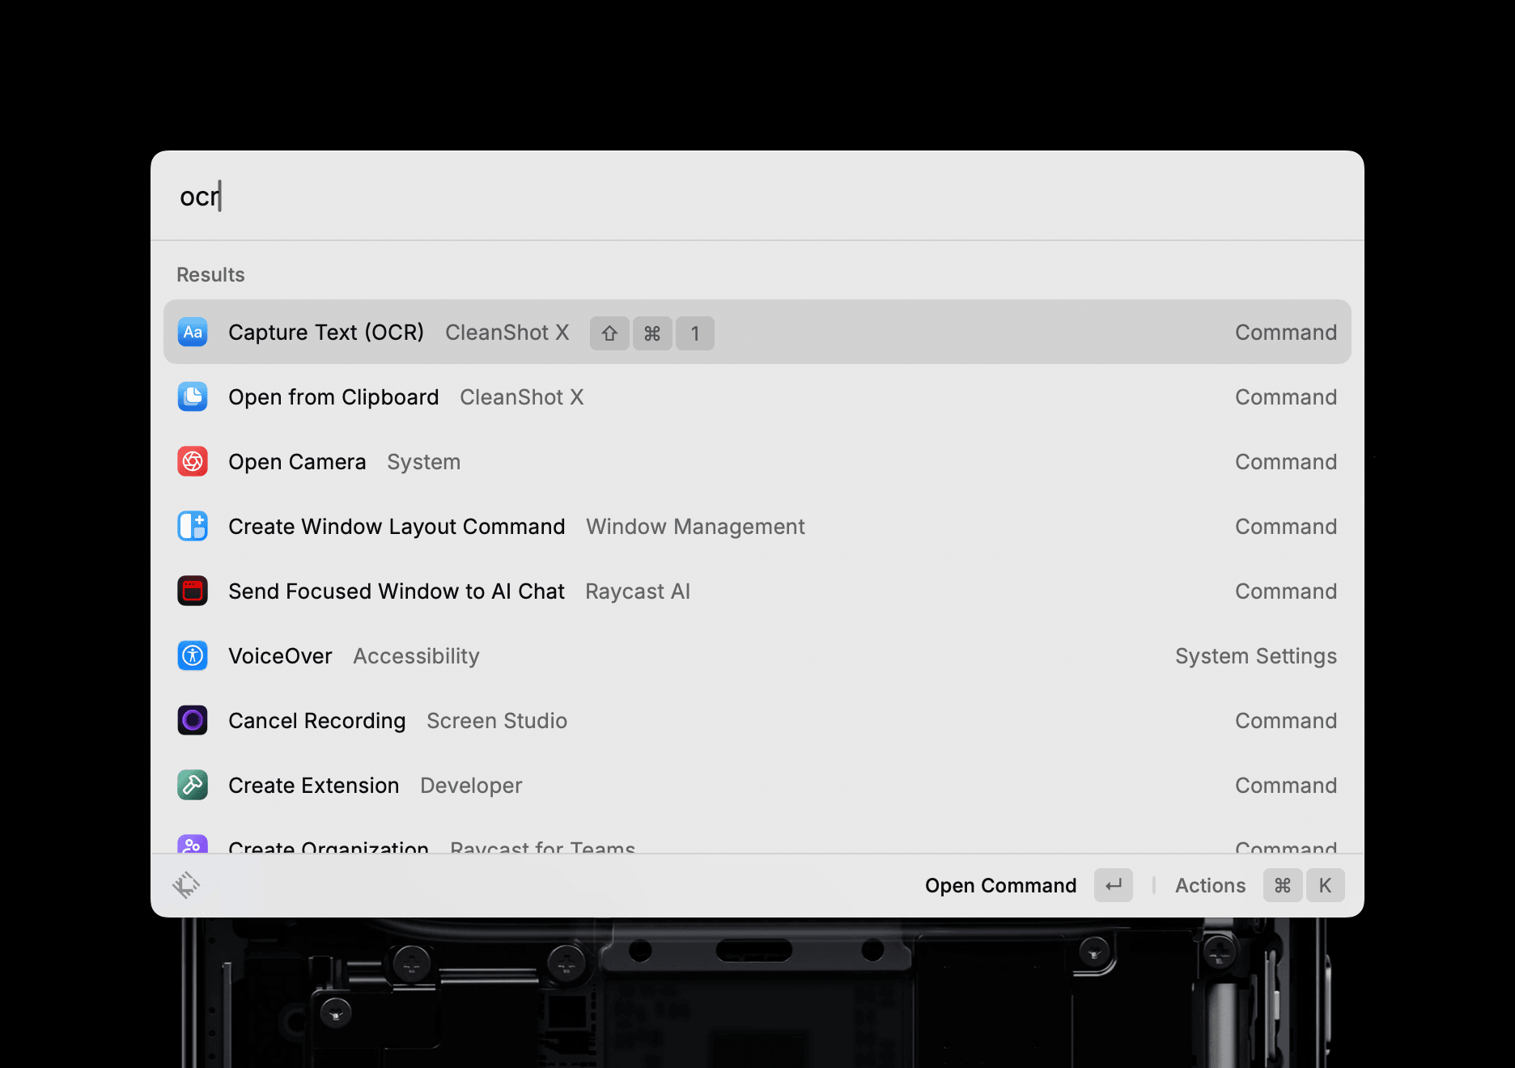1515x1068 pixels.
Task: Select the Open from Clipboard result
Action: [x=757, y=396]
